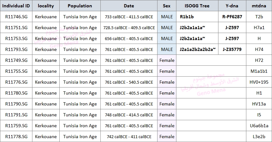The image size is (272, 142).
Task: Select individual ID R11755.SG
Action: (x=16, y=71)
